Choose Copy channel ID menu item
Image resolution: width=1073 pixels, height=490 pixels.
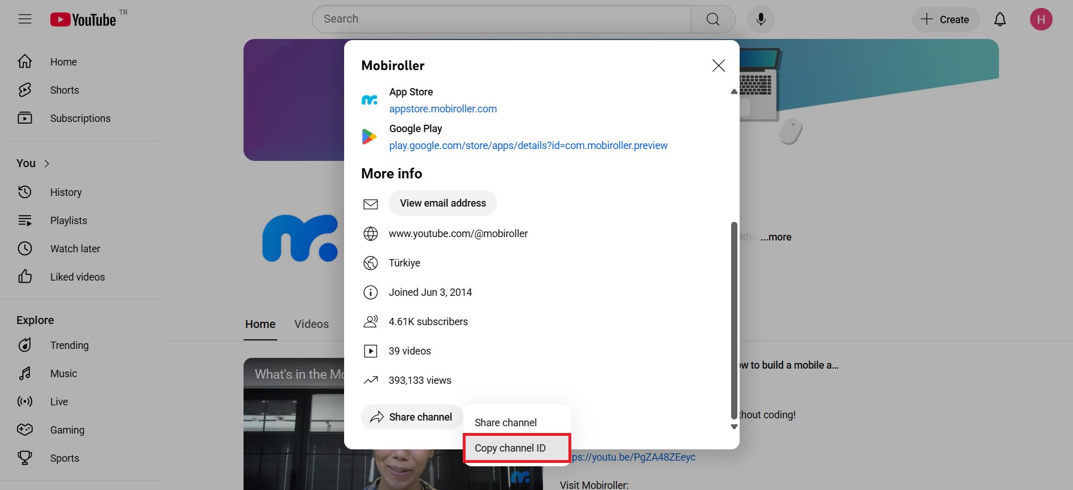tap(517, 448)
